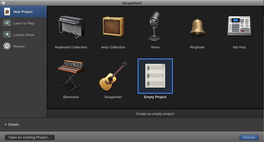Screen dimensions: 264x142
Task: Choose the Voice microphone icon
Action: pyautogui.click(x=155, y=26)
